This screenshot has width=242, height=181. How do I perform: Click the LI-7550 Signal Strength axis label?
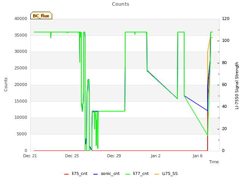pyautogui.click(x=237, y=86)
